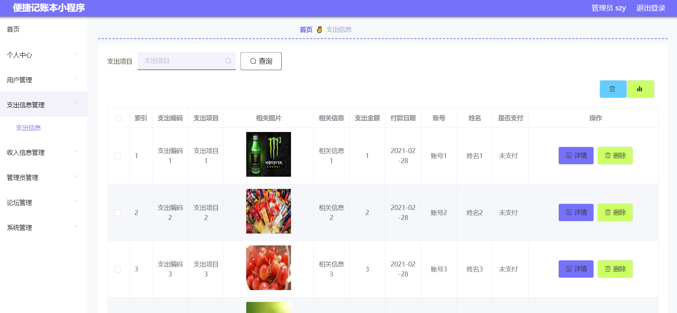Click the 索引 column header
The width and height of the screenshot is (677, 313).
click(x=141, y=118)
